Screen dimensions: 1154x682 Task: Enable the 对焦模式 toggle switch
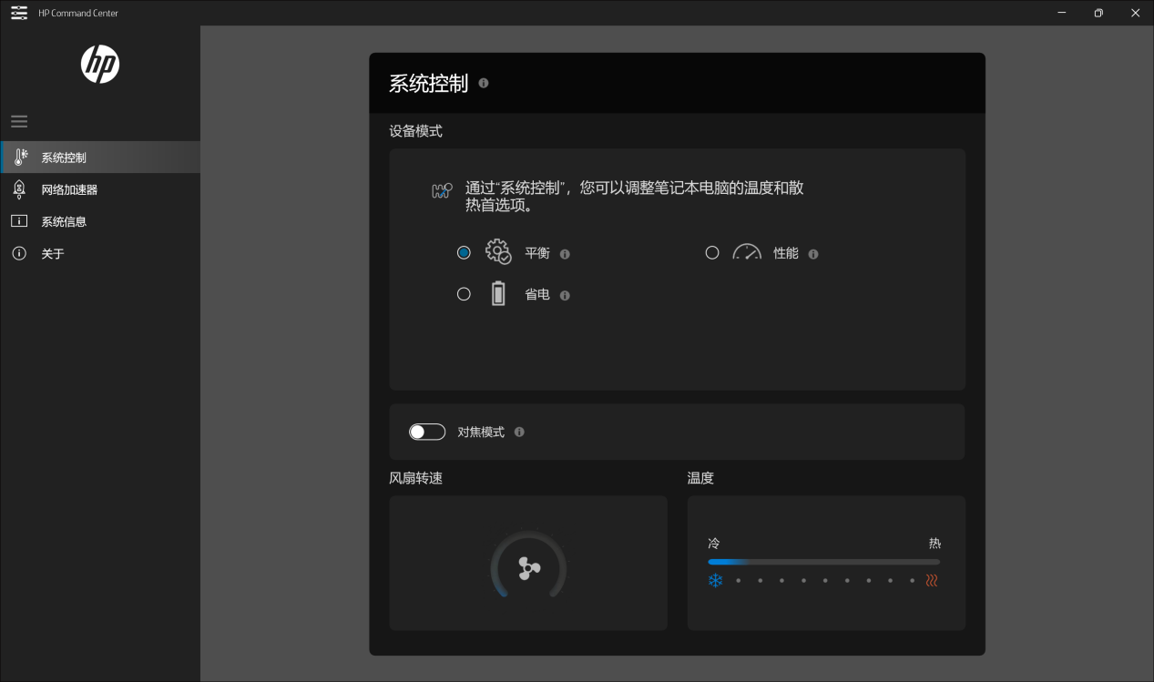[426, 432]
